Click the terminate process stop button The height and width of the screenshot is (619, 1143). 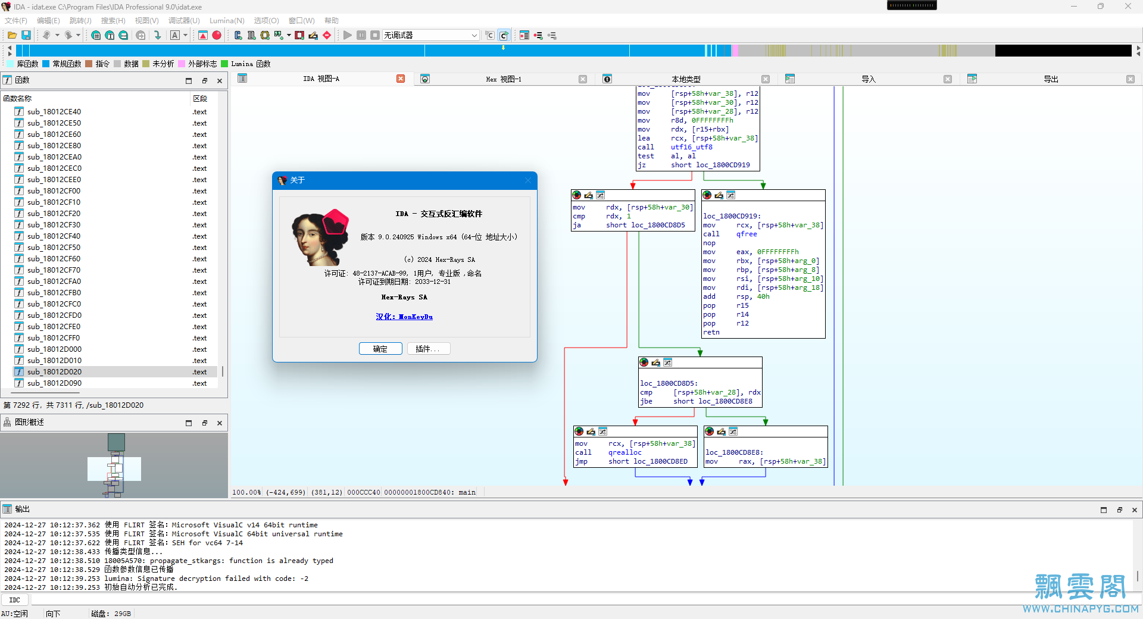375,36
